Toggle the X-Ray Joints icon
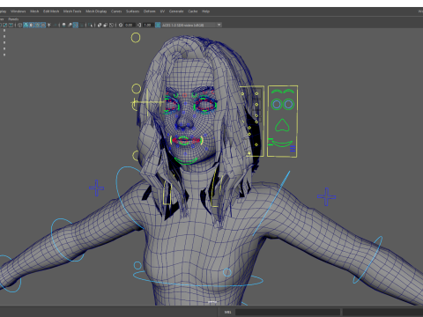This screenshot has height=317, width=423. [x=111, y=25]
